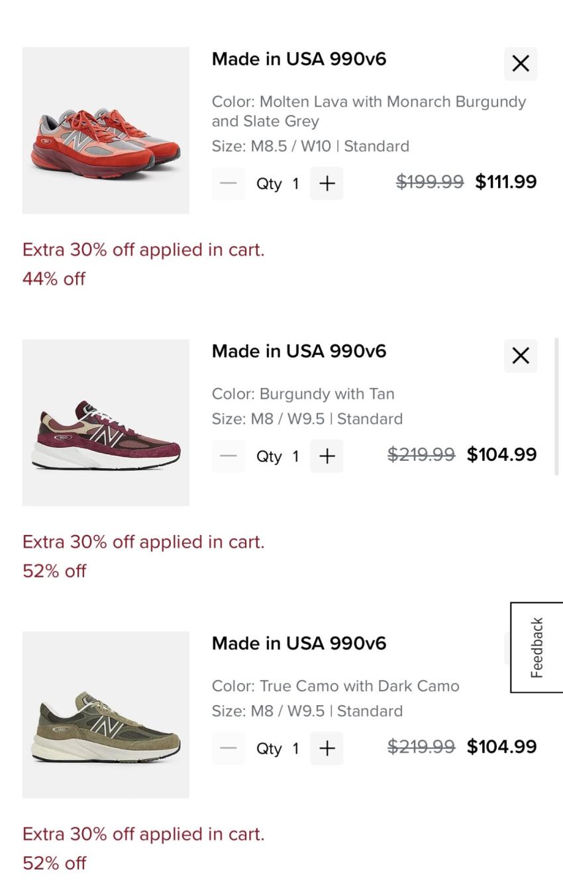563x896 pixels.
Task: Click the page scrollbar on the right edge
Action: 556,407
